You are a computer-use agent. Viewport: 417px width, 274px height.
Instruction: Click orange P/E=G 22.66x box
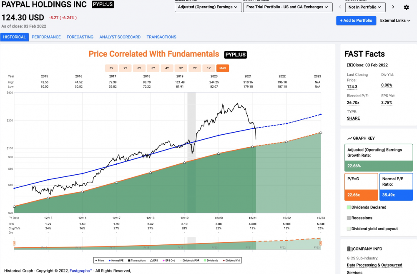(x=361, y=195)
